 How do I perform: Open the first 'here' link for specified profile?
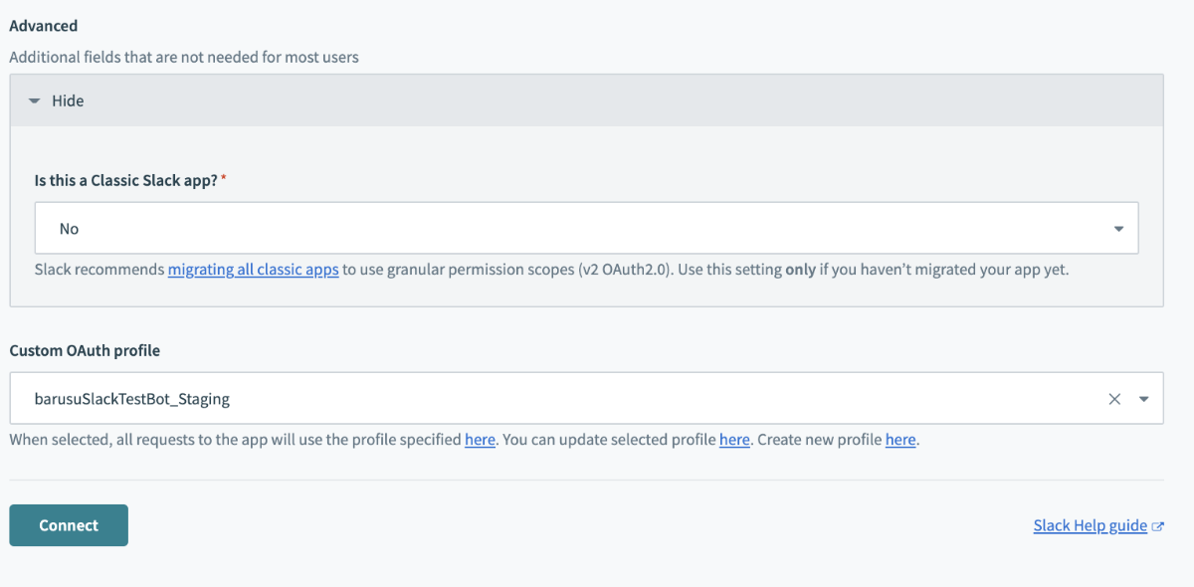(480, 440)
